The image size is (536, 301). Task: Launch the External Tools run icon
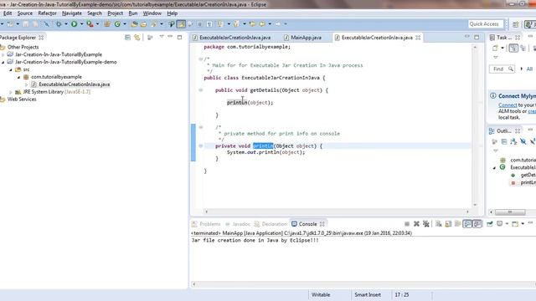pyautogui.click(x=90, y=24)
